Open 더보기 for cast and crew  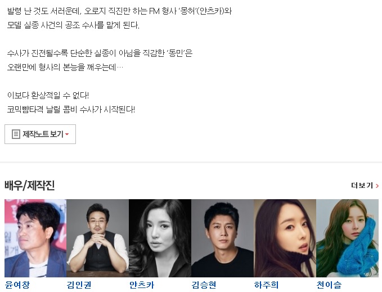365,186
